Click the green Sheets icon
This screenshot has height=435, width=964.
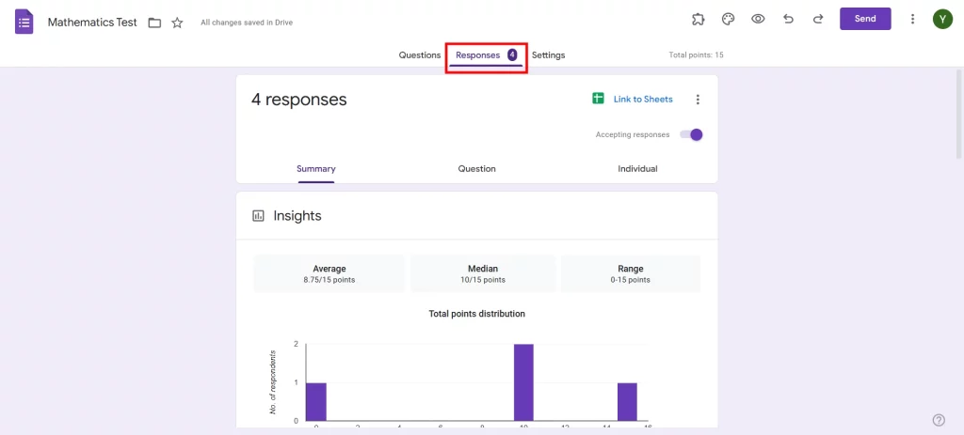click(x=598, y=99)
